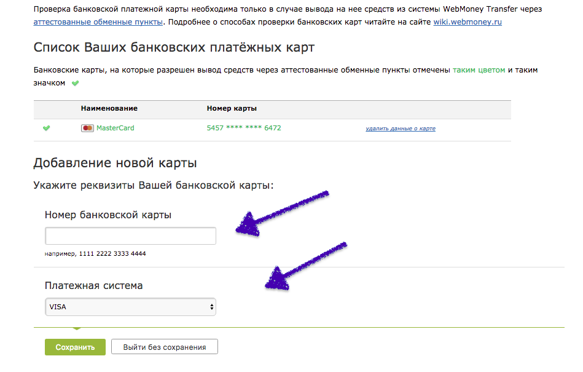The height and width of the screenshot is (372, 583).
Task: Open the аттестованные обменные пункты link
Action: 98,22
